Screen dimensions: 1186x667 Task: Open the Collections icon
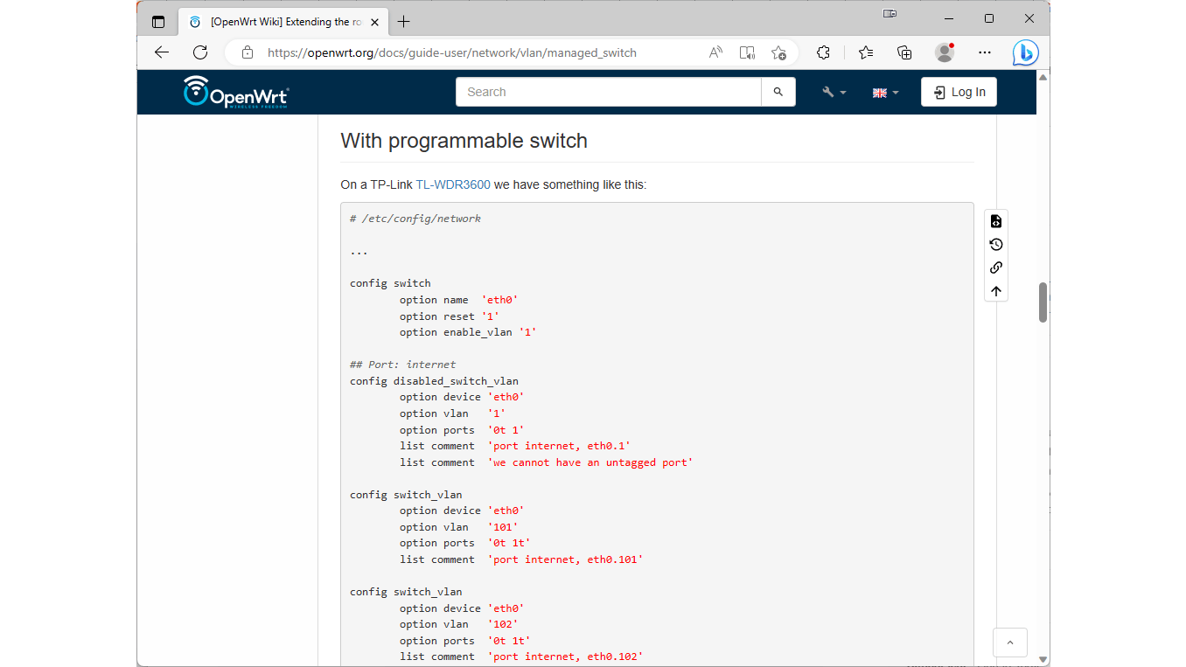(x=905, y=52)
